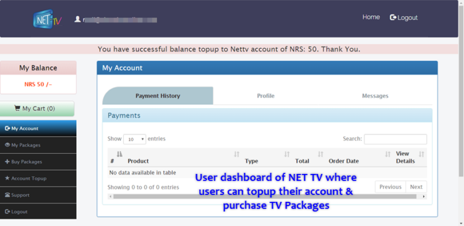Click the NRS 50 /- balance value
This screenshot has height=226, width=464.
click(x=38, y=84)
